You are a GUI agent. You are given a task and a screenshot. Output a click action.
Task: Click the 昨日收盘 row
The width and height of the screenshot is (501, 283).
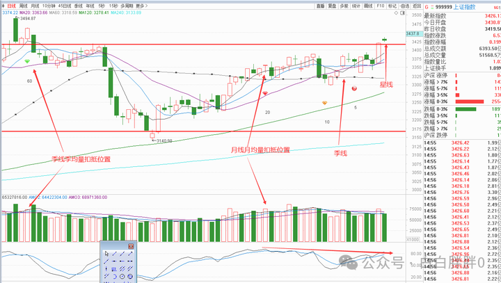click(x=462, y=29)
